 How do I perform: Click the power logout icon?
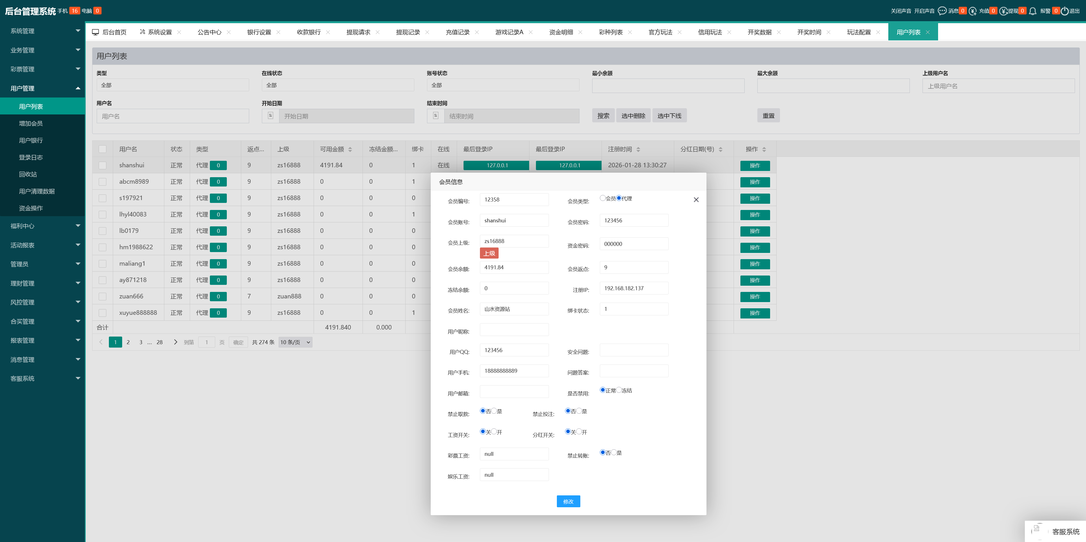pos(1065,11)
